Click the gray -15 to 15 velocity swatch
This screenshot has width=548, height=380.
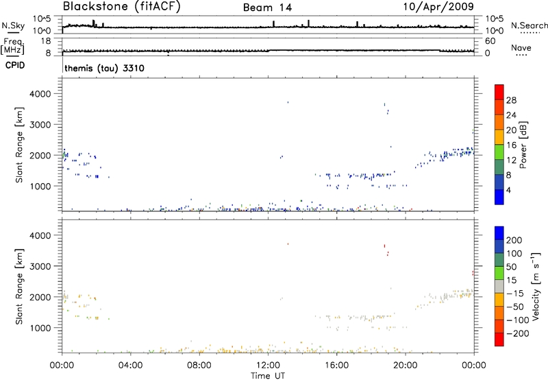point(499,286)
